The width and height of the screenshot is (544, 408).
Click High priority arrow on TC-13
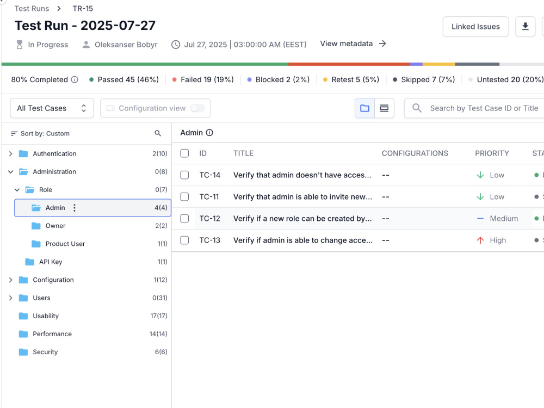480,240
